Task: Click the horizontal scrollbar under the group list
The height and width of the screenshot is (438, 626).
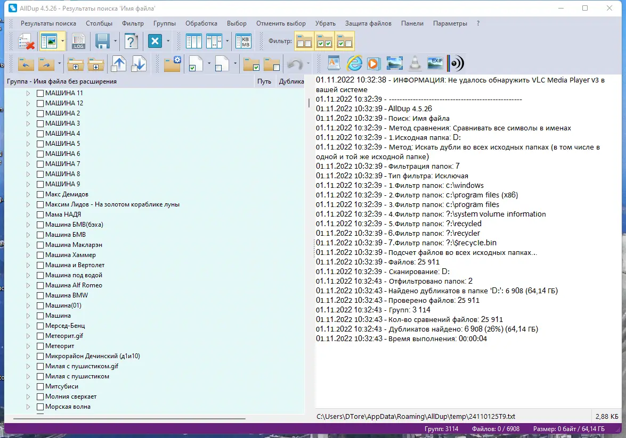Action: click(x=129, y=418)
